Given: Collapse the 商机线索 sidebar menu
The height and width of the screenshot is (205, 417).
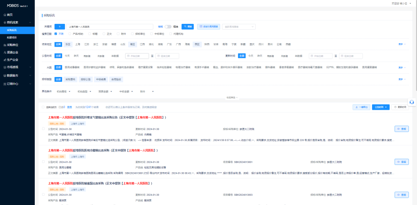Looking at the screenshot, I should [x=30, y=23].
